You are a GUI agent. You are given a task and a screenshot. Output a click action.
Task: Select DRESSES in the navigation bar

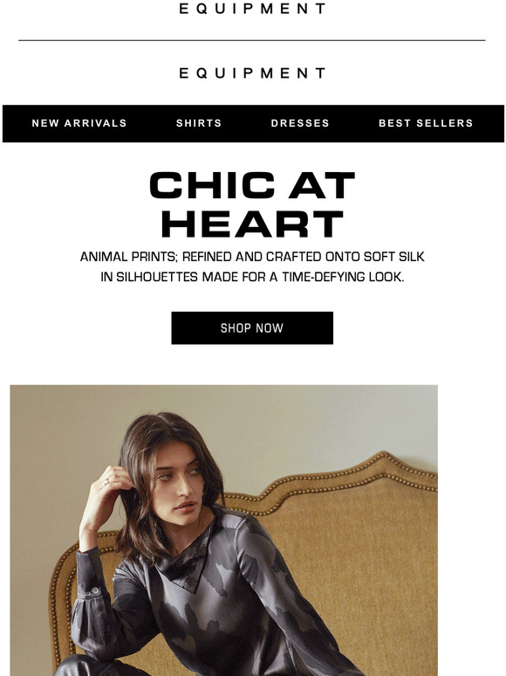(x=300, y=123)
